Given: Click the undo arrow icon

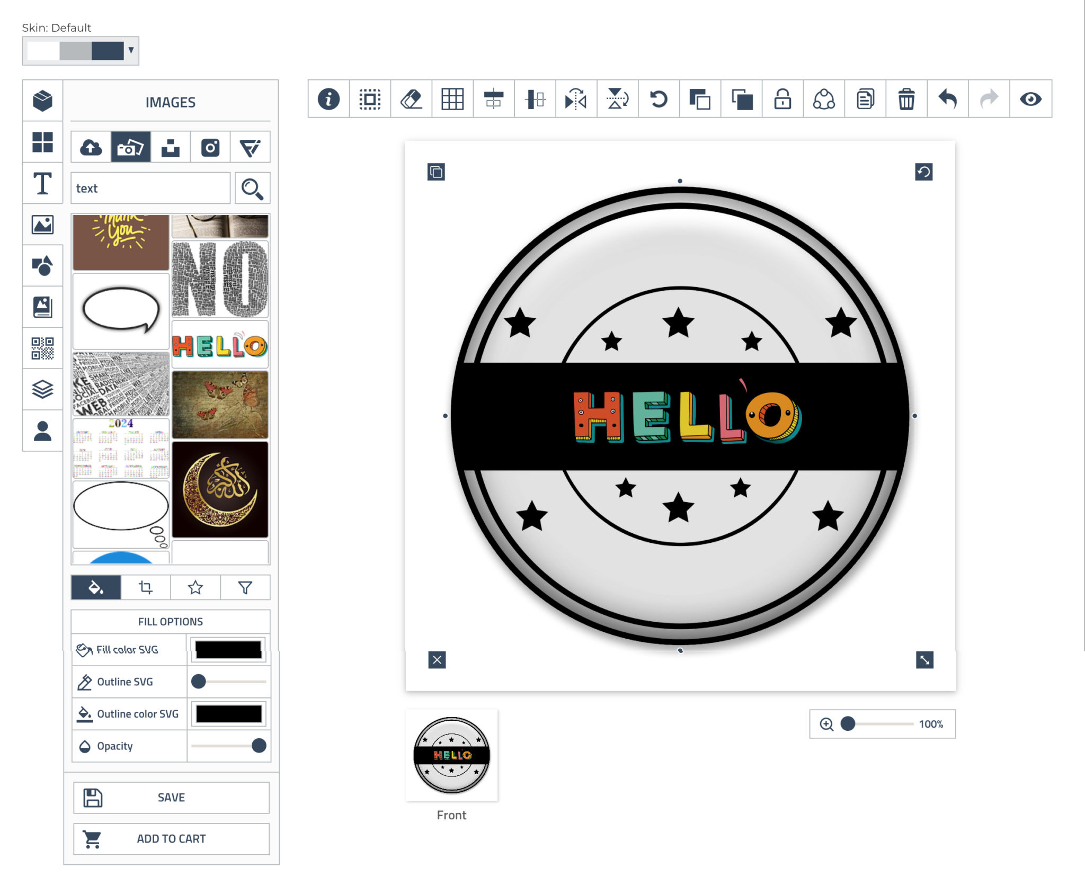Looking at the screenshot, I should [x=947, y=99].
